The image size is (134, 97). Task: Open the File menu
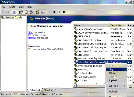tap(4, 7)
